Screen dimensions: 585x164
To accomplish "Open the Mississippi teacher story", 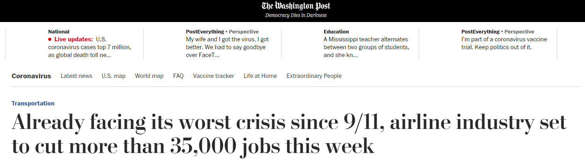I will 366,47.
